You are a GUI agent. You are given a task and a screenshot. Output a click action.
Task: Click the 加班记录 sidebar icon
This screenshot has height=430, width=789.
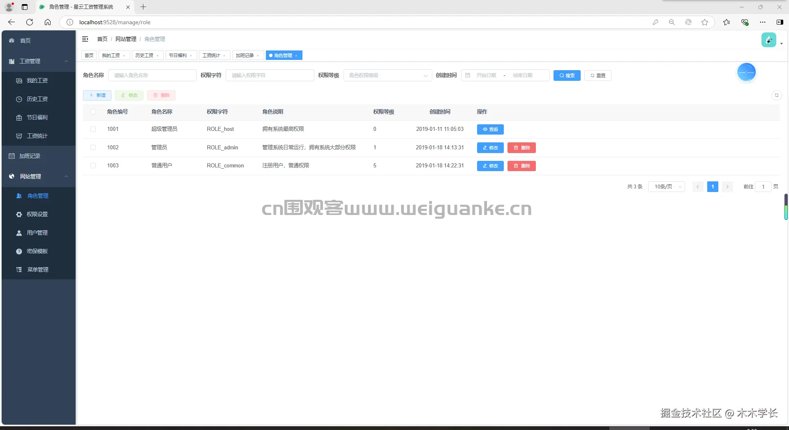tap(12, 156)
